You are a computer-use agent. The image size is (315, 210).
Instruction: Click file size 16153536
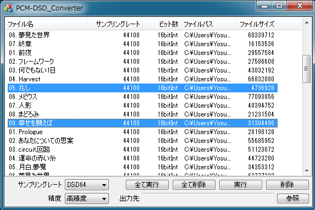(261, 44)
